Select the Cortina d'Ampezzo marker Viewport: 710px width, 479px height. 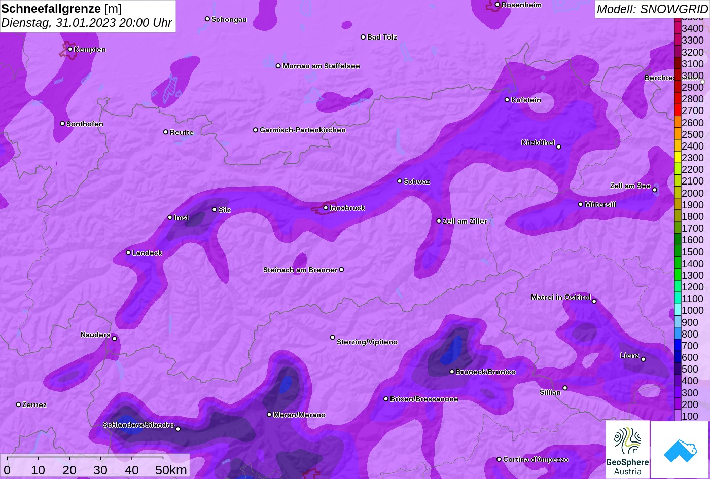[x=499, y=459]
